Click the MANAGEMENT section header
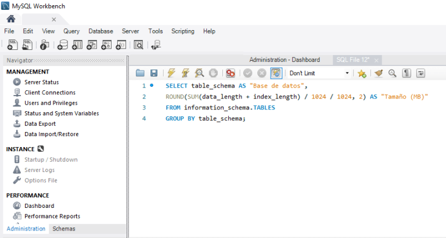Screen dimensions: 446x238 coord(28,72)
